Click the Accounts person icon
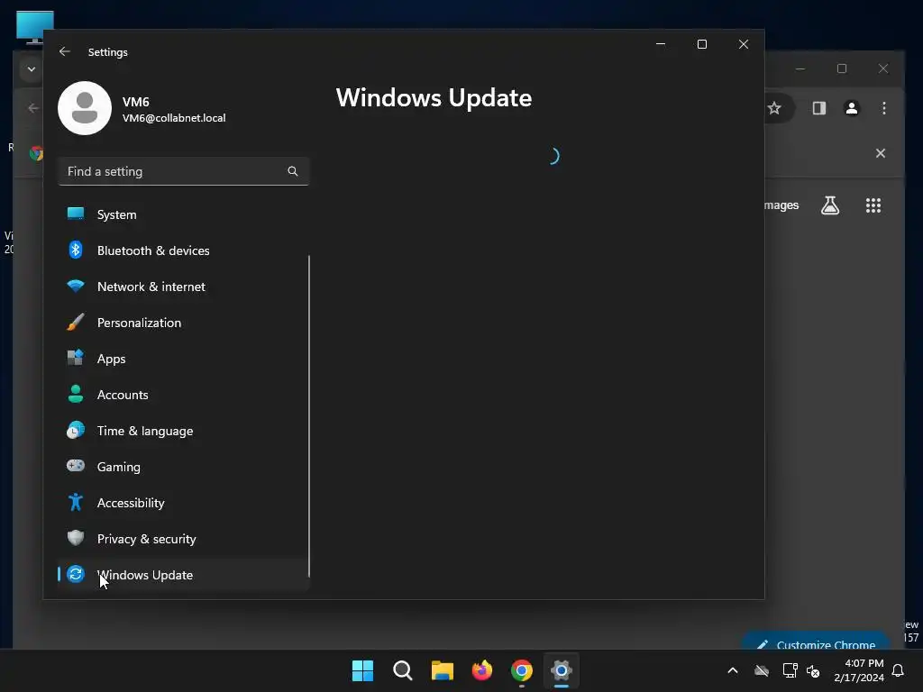923x692 pixels. click(76, 394)
